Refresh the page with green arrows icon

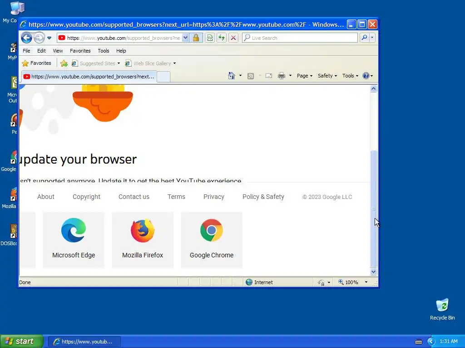222,38
